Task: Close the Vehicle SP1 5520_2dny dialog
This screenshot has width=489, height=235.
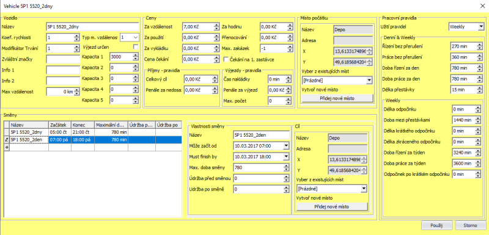Action: [x=482, y=5]
